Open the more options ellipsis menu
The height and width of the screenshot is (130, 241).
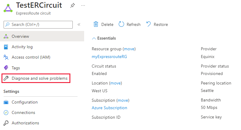pyautogui.click(x=83, y=5)
